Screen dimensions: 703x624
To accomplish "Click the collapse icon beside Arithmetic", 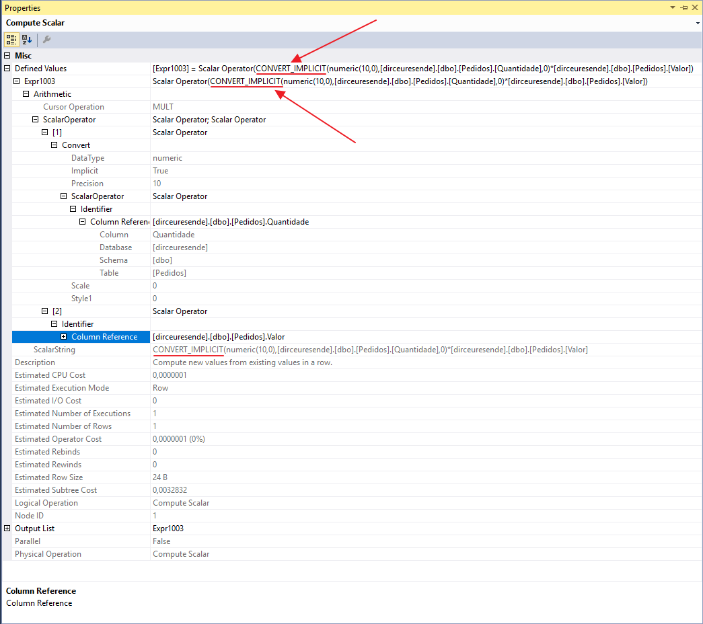I will pyautogui.click(x=24, y=93).
